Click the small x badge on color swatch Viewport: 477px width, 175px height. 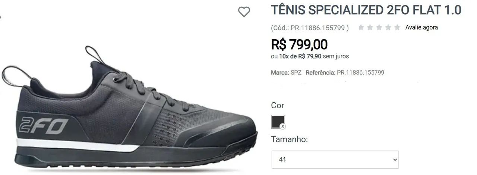coord(283,126)
